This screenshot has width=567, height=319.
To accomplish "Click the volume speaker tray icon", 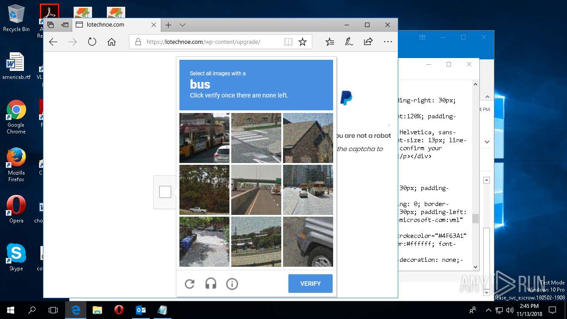I will tap(510, 310).
